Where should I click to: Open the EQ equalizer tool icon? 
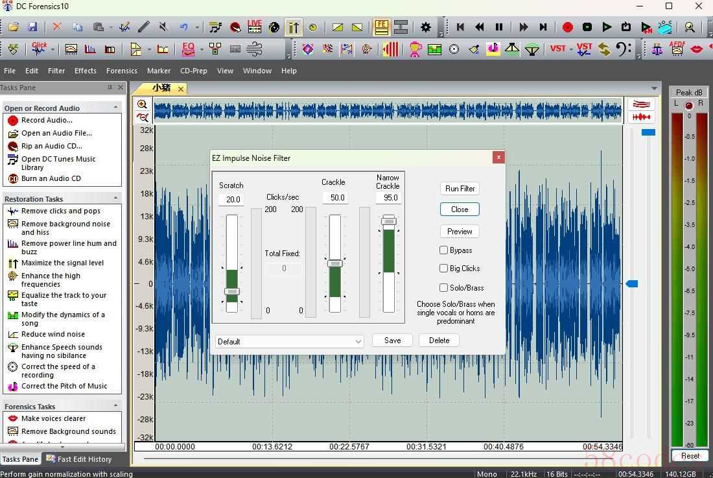[x=188, y=49]
